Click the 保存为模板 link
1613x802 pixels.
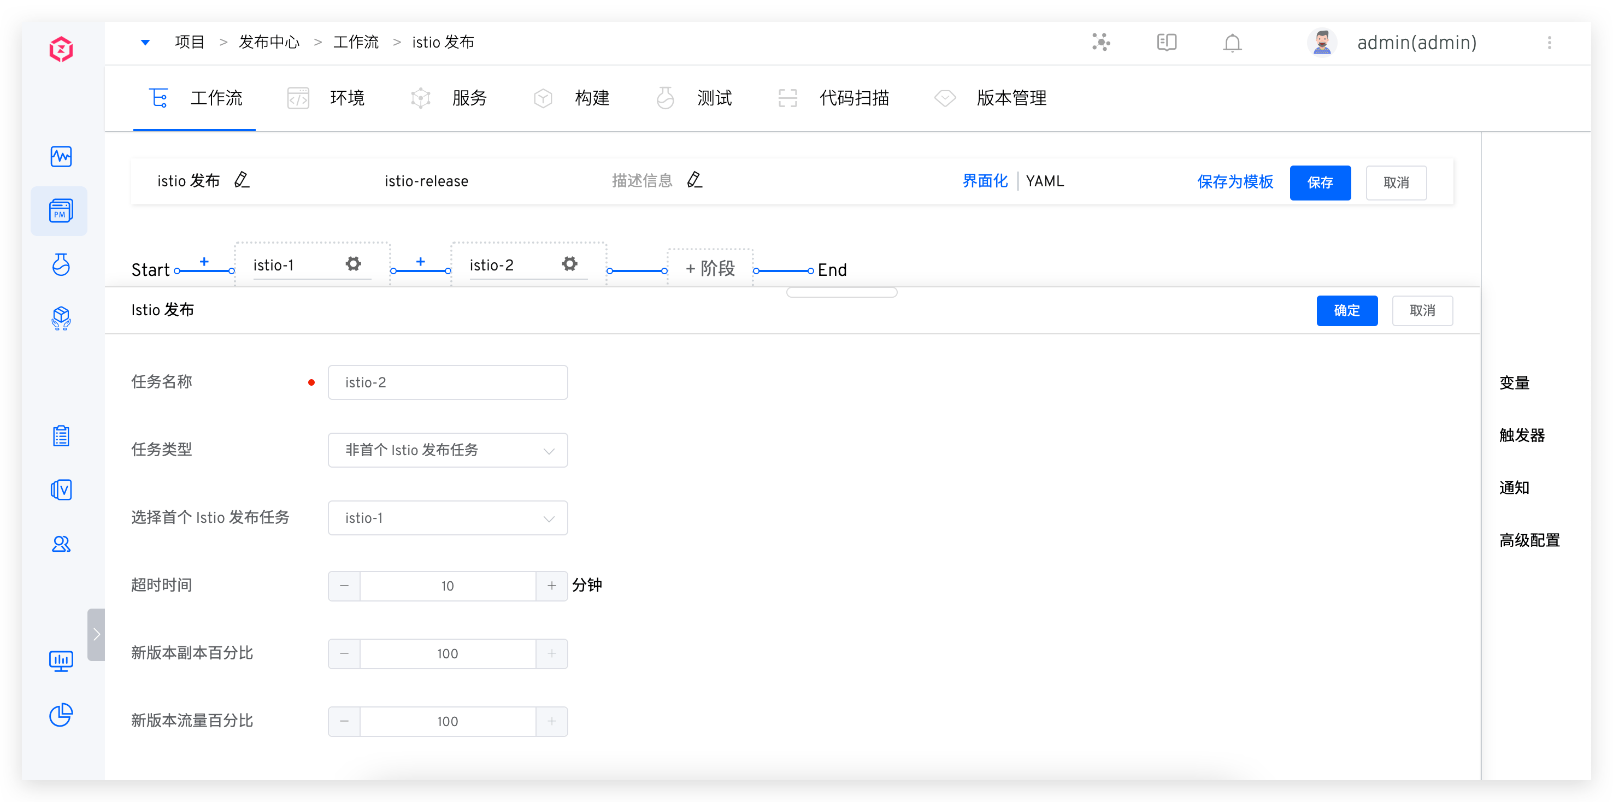tap(1234, 182)
